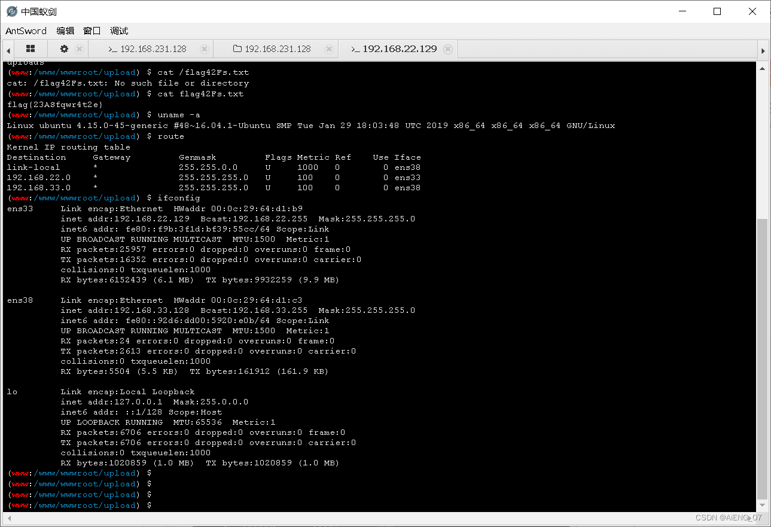
Task: Close the file manager tab 192.168.231.128
Action: [328, 49]
